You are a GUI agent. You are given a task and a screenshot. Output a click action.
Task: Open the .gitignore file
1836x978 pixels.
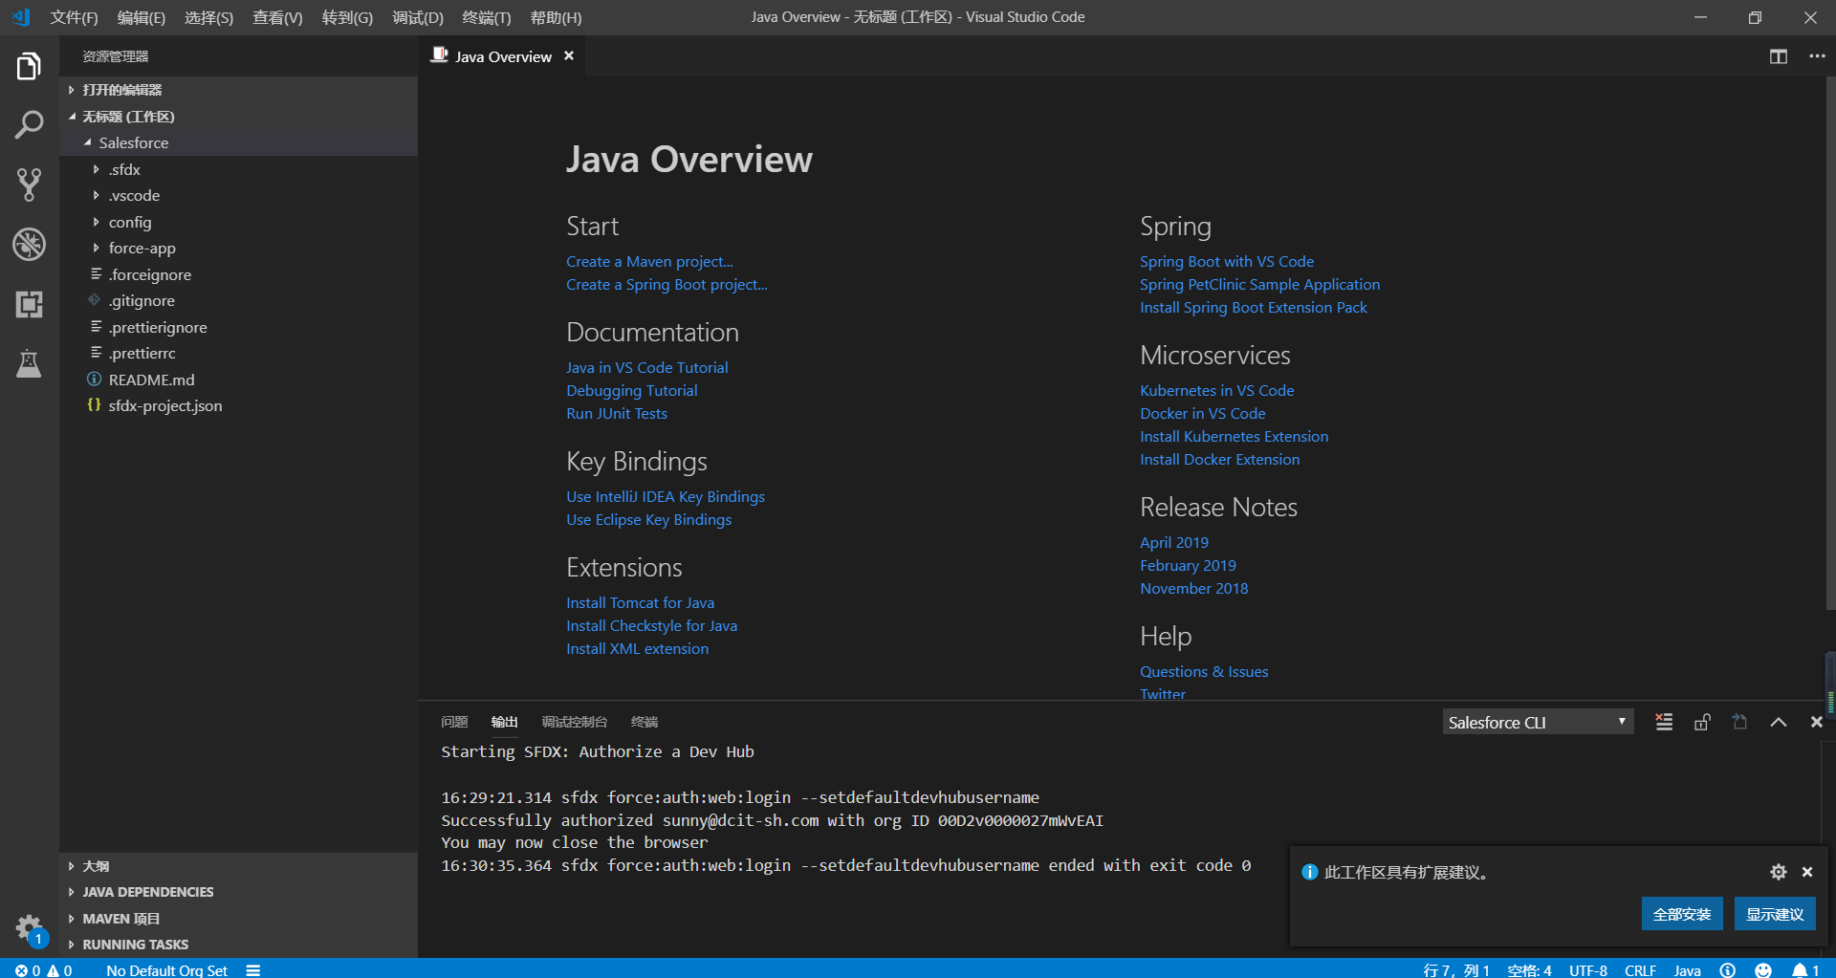238,300
